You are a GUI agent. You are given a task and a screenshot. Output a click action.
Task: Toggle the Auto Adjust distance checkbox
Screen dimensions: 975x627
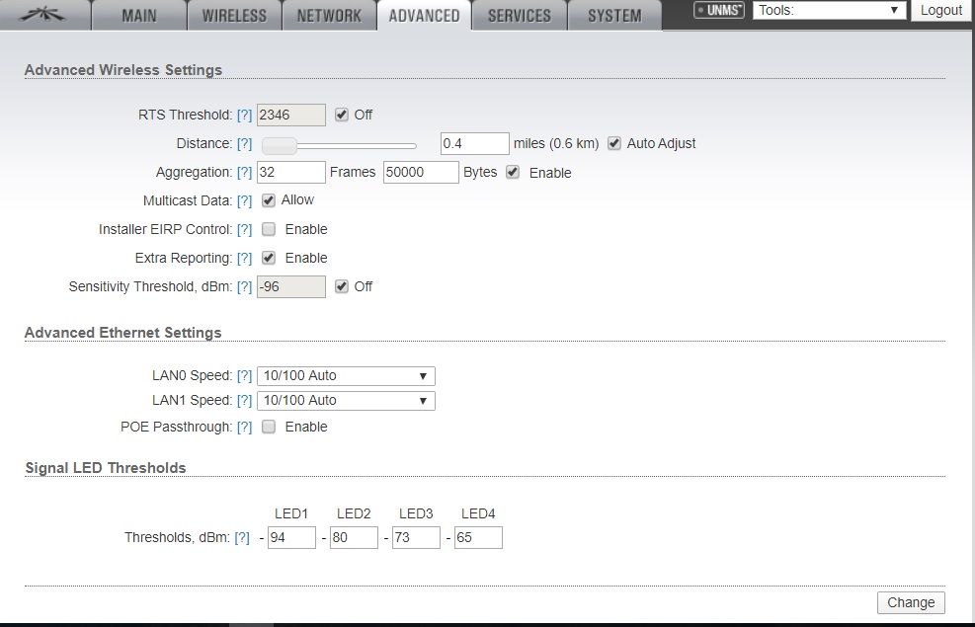pyautogui.click(x=614, y=143)
